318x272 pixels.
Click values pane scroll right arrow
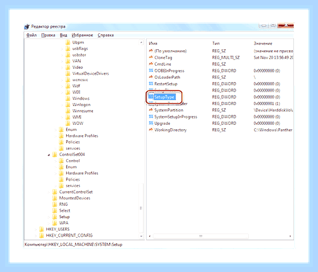(290, 236)
